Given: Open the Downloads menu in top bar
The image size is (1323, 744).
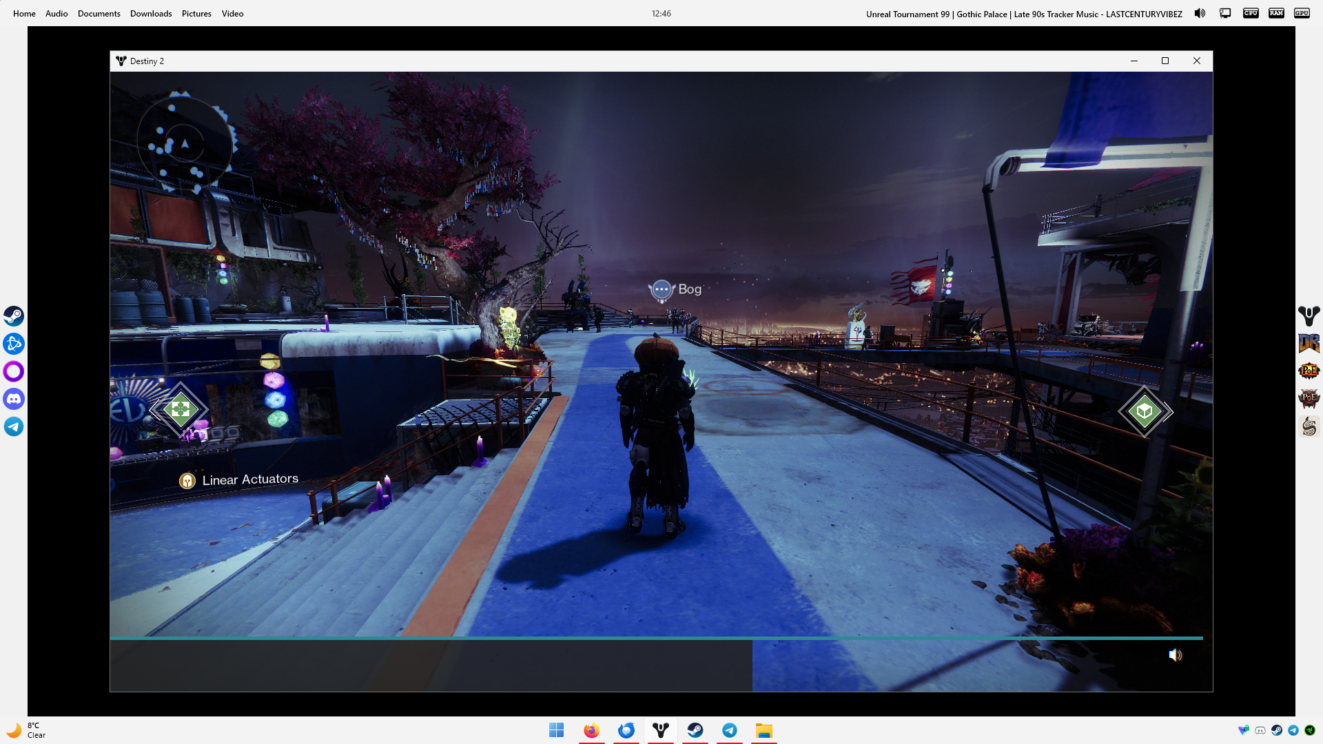Looking at the screenshot, I should point(151,14).
